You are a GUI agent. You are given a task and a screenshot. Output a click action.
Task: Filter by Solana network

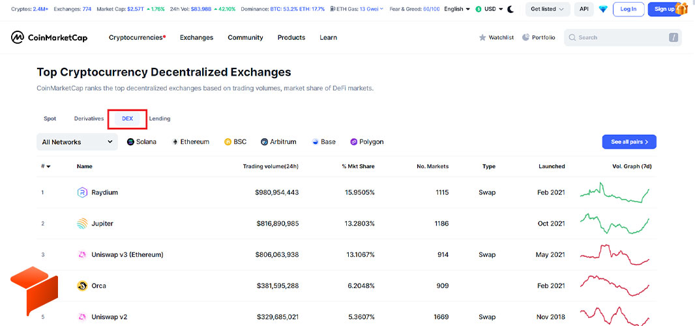pos(141,142)
